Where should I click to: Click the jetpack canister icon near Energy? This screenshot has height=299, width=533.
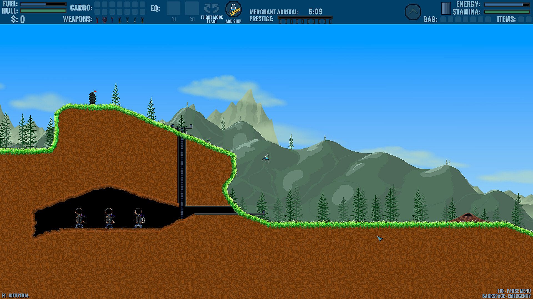[446, 8]
